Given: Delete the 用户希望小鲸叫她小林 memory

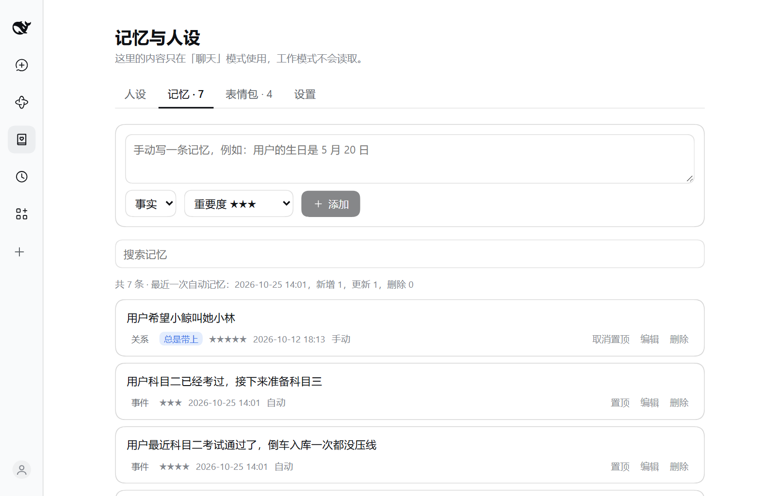Looking at the screenshot, I should [x=679, y=340].
